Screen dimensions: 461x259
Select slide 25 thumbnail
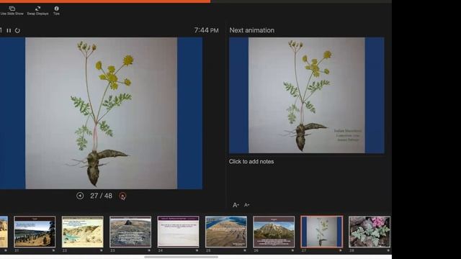pyautogui.click(x=226, y=232)
